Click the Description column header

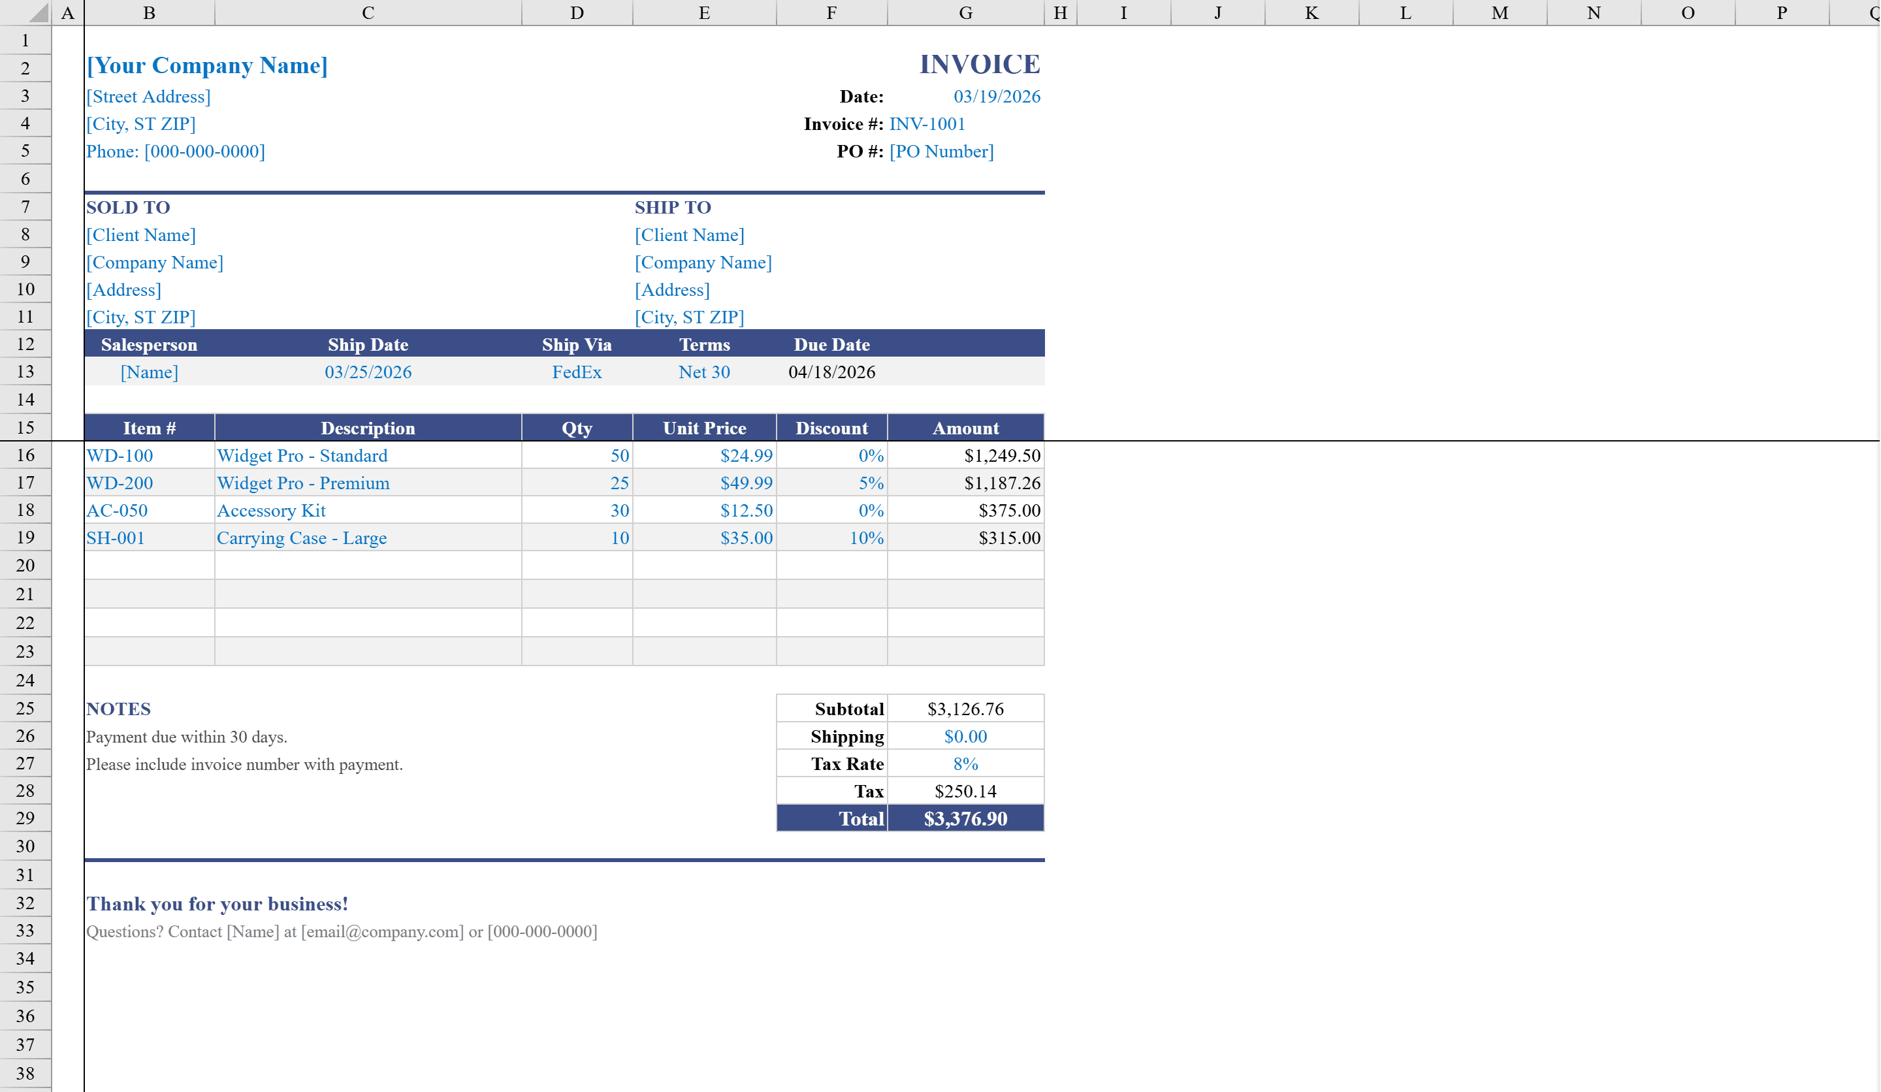(368, 428)
